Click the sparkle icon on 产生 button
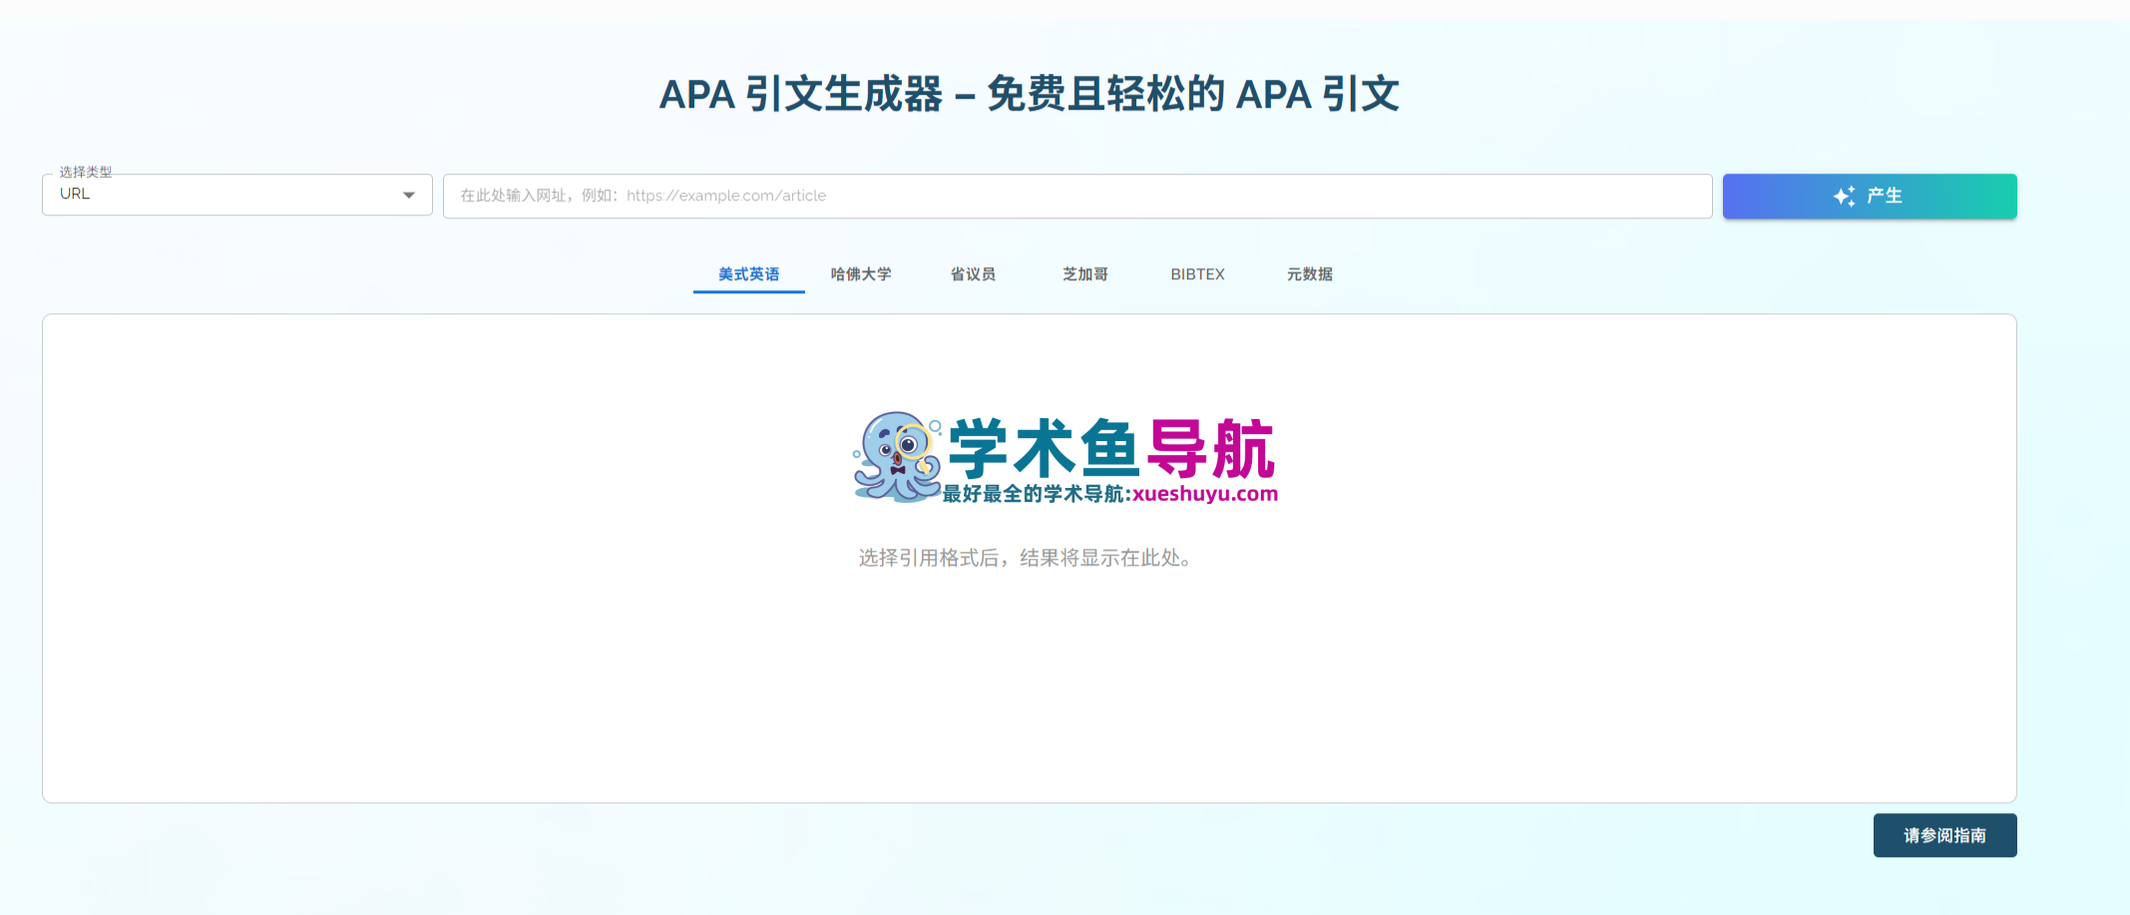This screenshot has height=915, width=2130. (1845, 197)
